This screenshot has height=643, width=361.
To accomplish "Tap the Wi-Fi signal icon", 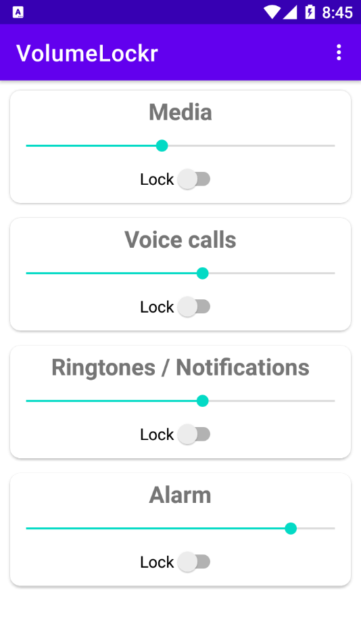I will click(x=272, y=12).
